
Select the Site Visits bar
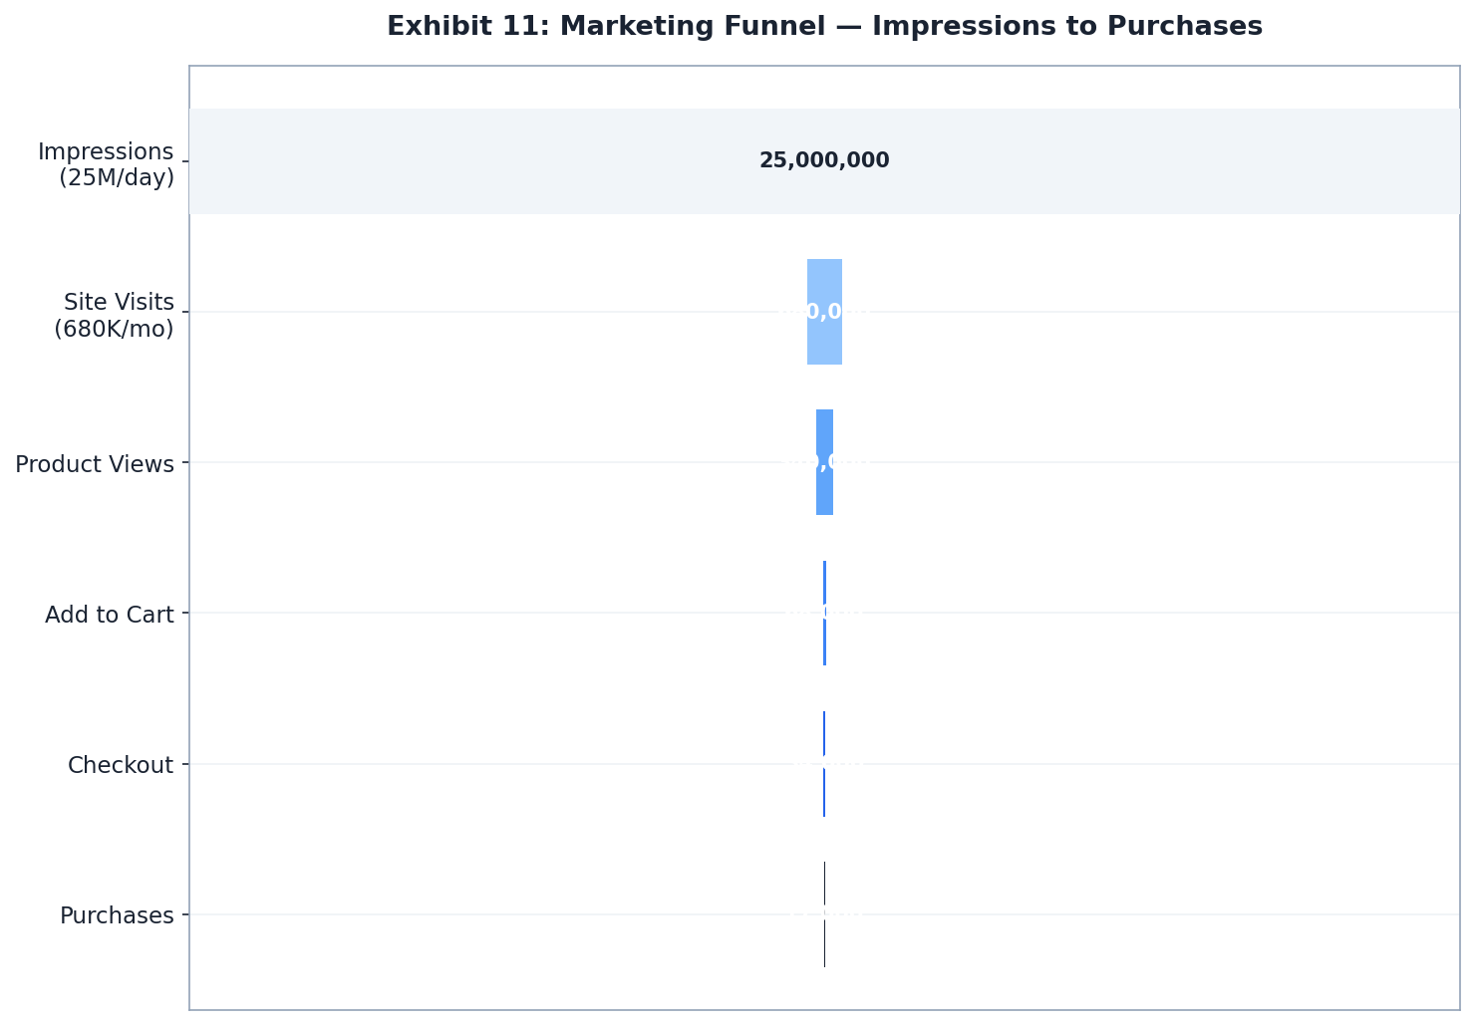tap(823, 311)
